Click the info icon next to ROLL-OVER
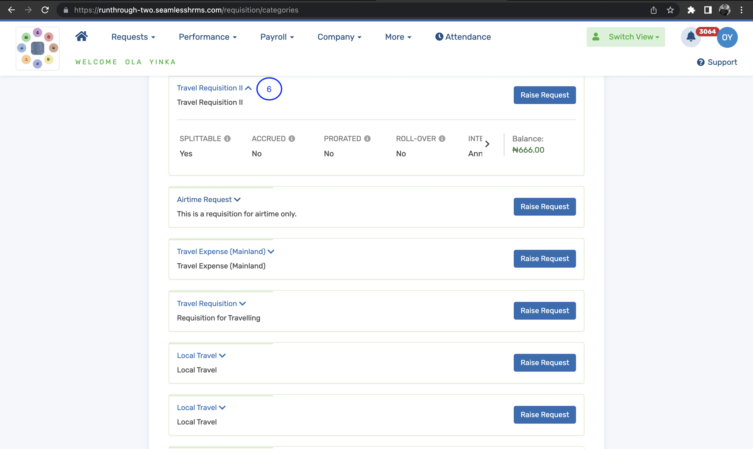Screen dimensions: 753x449 coord(442,138)
